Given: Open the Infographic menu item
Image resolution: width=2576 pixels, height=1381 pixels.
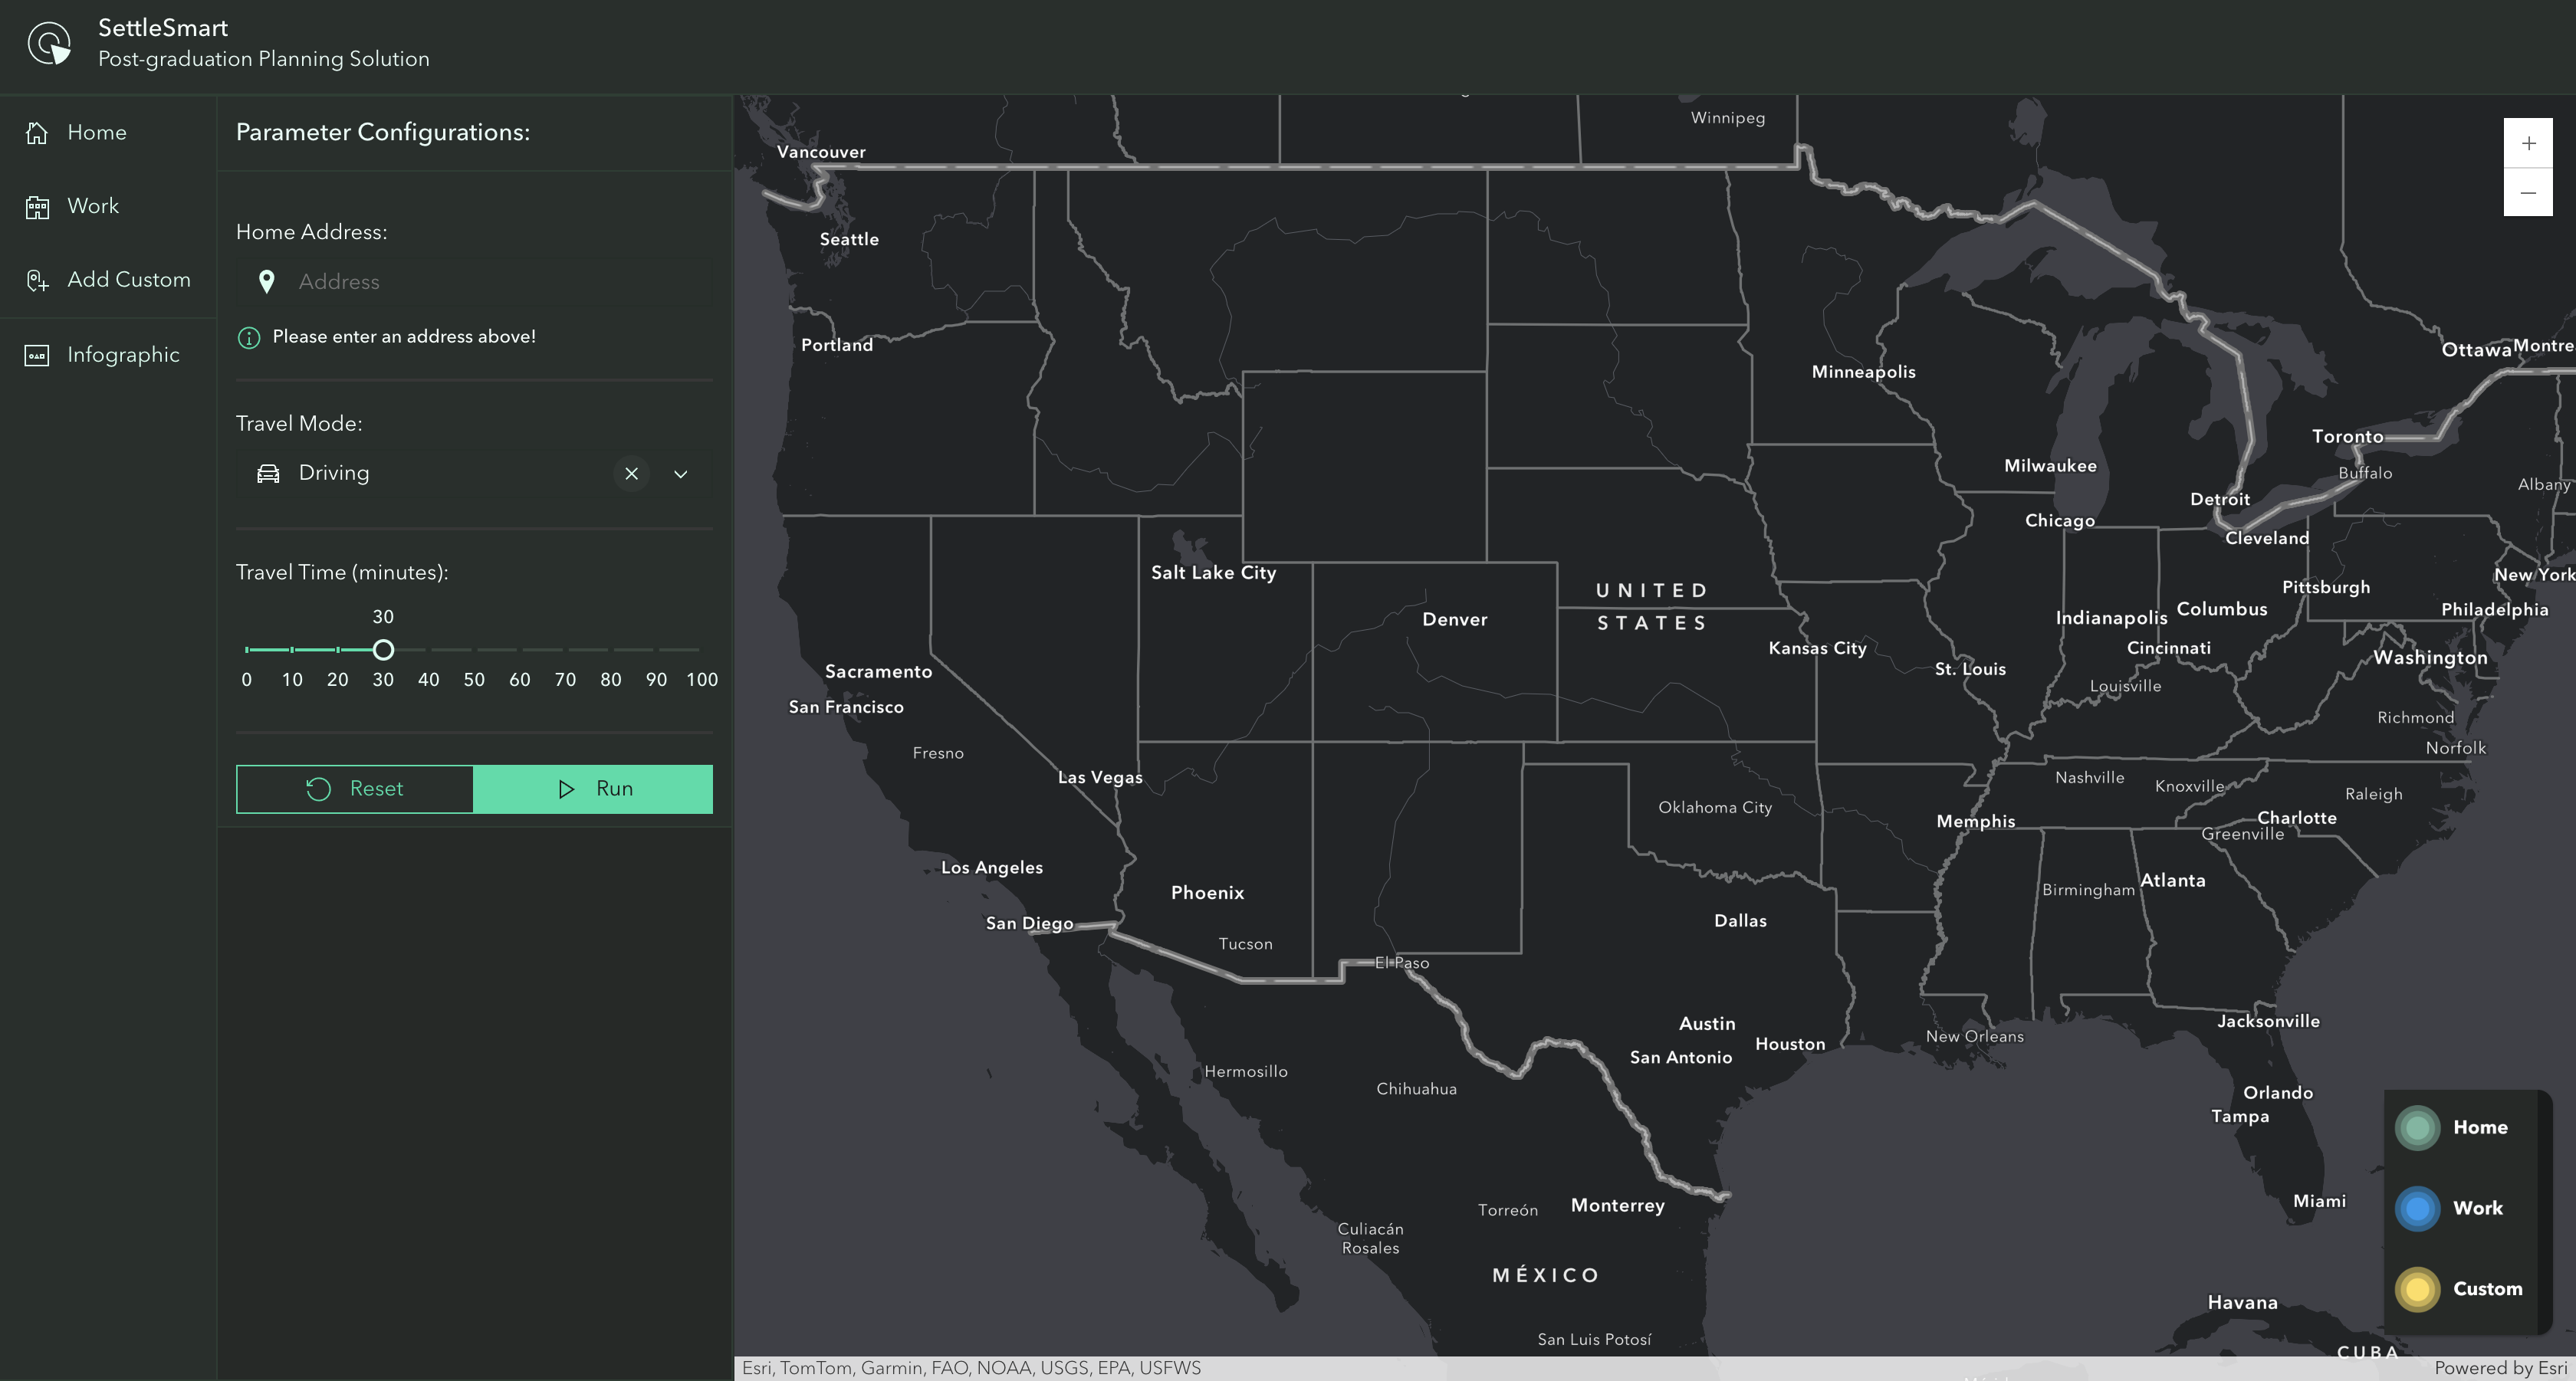Looking at the screenshot, I should (x=123, y=356).
